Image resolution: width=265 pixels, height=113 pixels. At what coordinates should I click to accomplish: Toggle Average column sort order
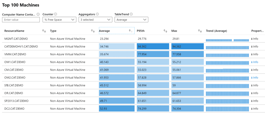[x=131, y=31]
